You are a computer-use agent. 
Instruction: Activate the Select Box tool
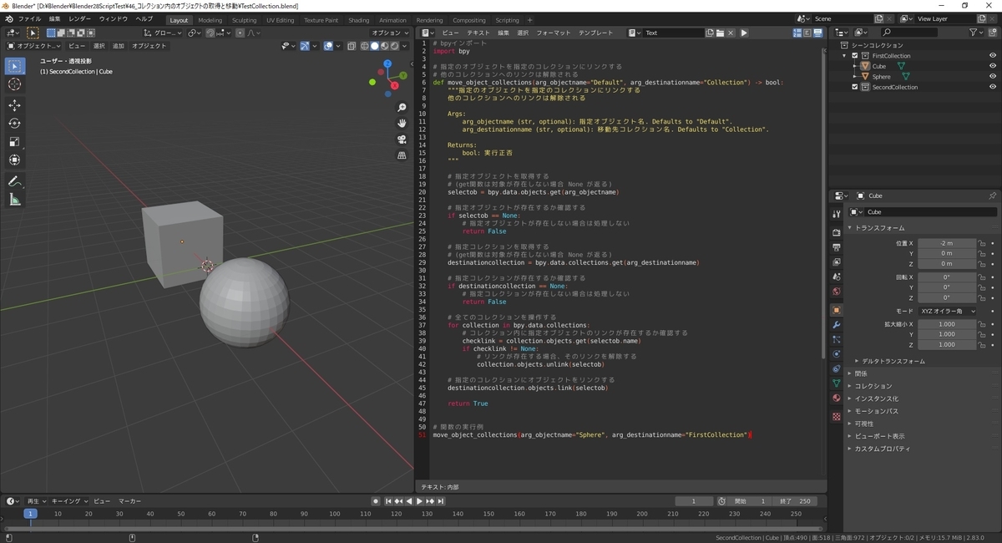pos(15,66)
